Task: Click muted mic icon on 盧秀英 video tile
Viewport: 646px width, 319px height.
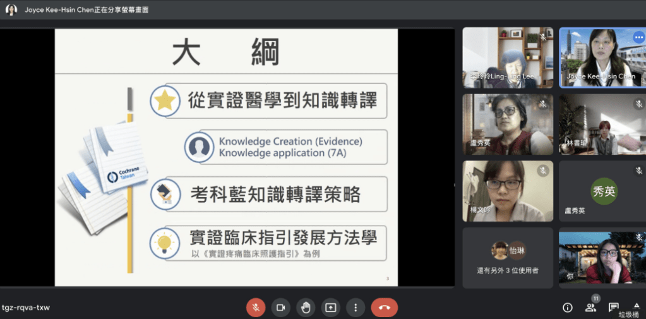Action: [x=542, y=104]
